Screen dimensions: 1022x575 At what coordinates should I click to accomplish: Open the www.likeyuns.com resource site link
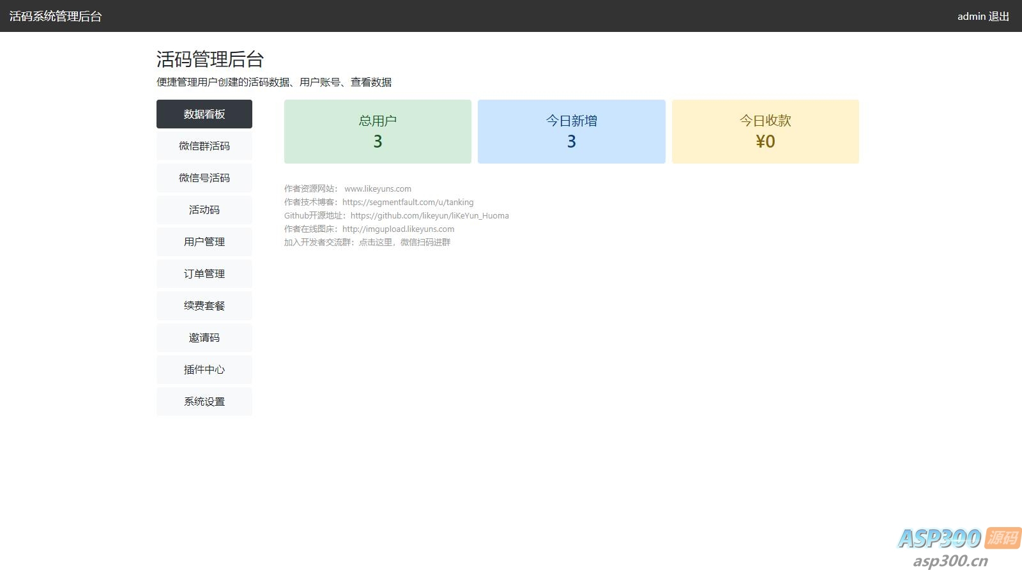378,188
